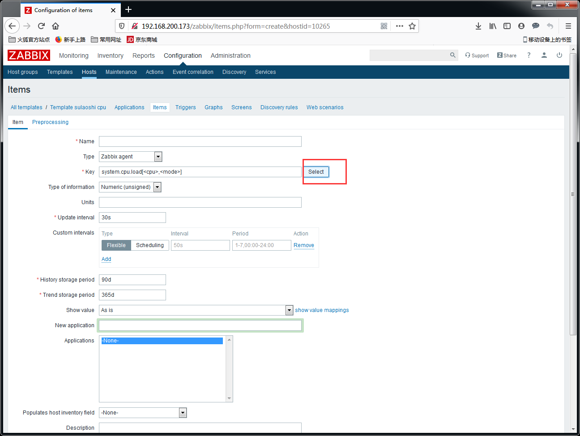Click the undo arrow toolbar icon
Viewport: 580px width, 436px height.
[550, 26]
